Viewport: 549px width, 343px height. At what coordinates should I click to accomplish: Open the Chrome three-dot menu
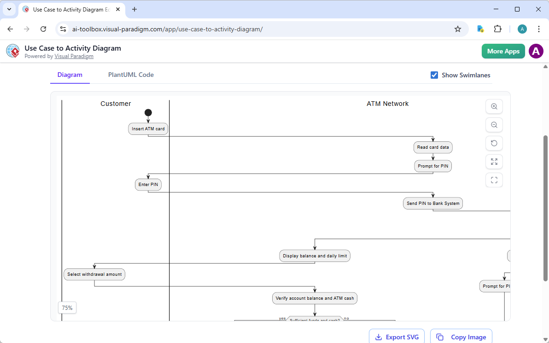point(539,29)
